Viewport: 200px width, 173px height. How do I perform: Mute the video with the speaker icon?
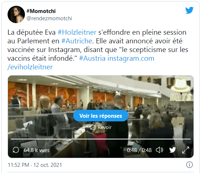pyautogui.click(x=160, y=150)
